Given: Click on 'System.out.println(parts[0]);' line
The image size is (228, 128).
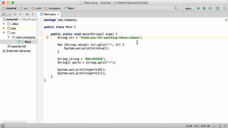Looking at the screenshot, I should click(82, 70).
